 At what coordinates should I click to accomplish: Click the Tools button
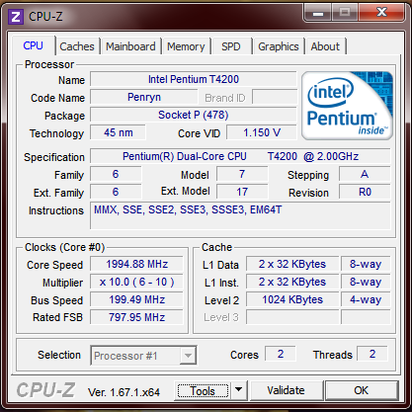pos(203,391)
